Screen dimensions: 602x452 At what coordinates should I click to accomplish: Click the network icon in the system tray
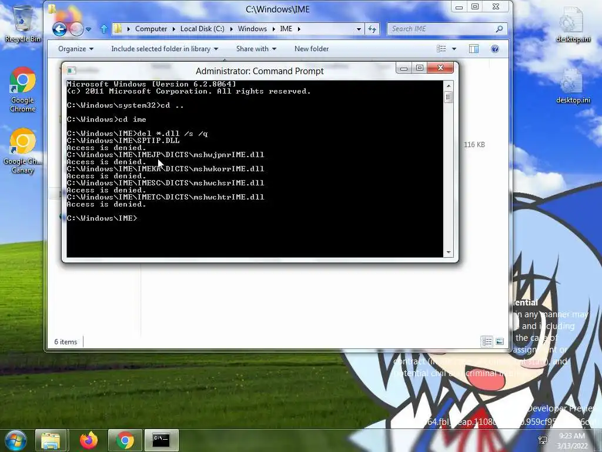point(543,440)
